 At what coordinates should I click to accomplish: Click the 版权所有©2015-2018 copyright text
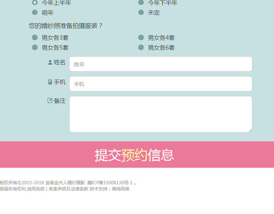coord(22,183)
